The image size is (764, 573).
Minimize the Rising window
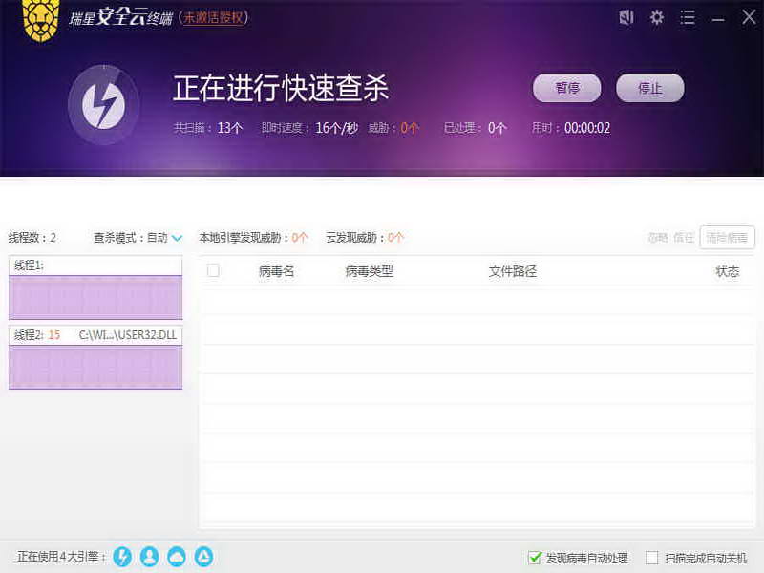718,19
